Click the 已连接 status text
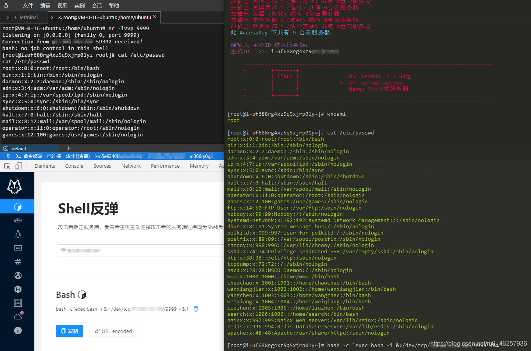Viewport: 531px width, 351px height. (x=54, y=156)
